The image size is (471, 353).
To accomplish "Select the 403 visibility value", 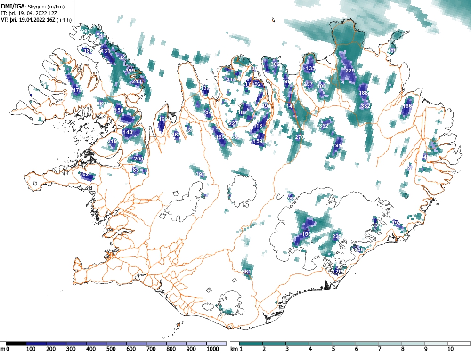I will [x=321, y=86].
